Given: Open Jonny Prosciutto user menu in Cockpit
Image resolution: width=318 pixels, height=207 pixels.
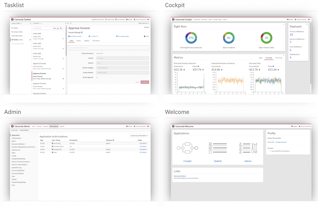Looking at the screenshot, I should (301, 20).
